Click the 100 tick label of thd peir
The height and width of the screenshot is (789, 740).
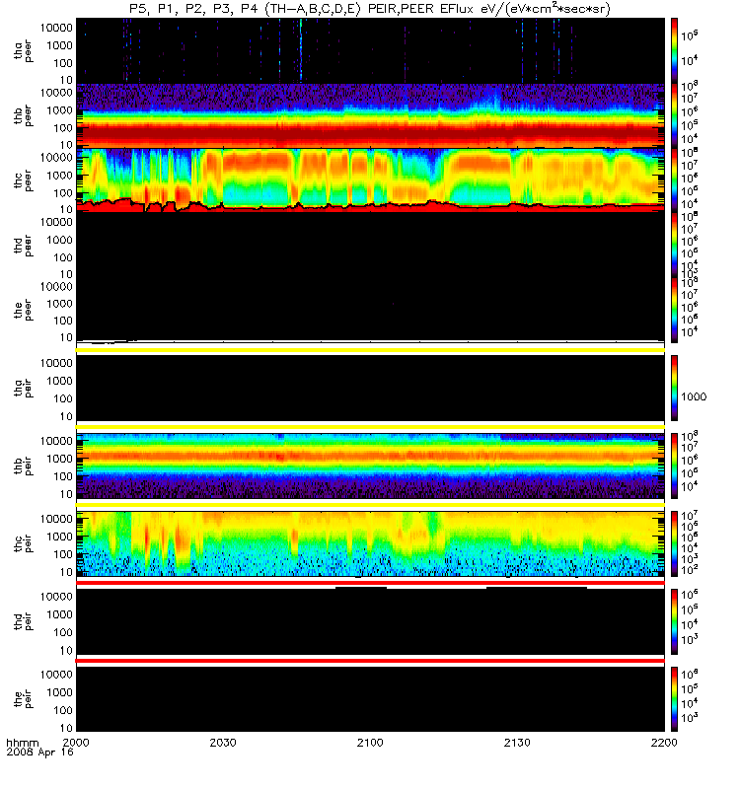63,632
